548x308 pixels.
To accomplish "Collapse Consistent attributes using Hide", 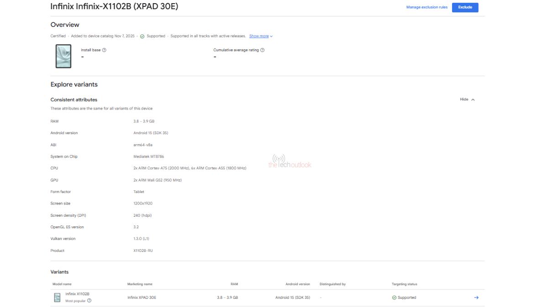I will pos(467,99).
